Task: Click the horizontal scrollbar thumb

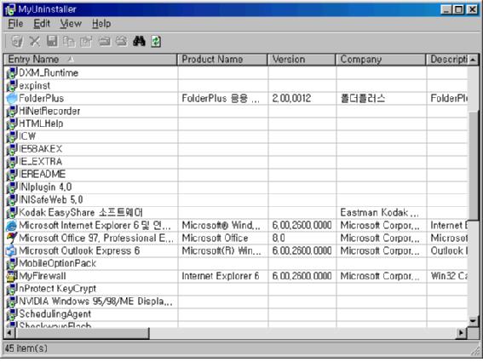Action: [83, 333]
